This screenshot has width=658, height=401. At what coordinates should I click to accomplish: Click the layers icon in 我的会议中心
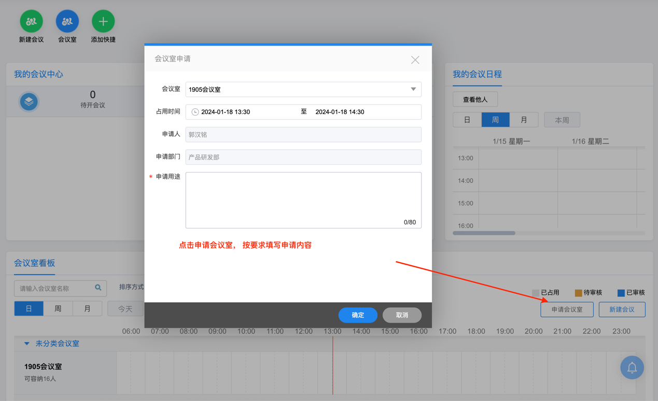(x=29, y=102)
